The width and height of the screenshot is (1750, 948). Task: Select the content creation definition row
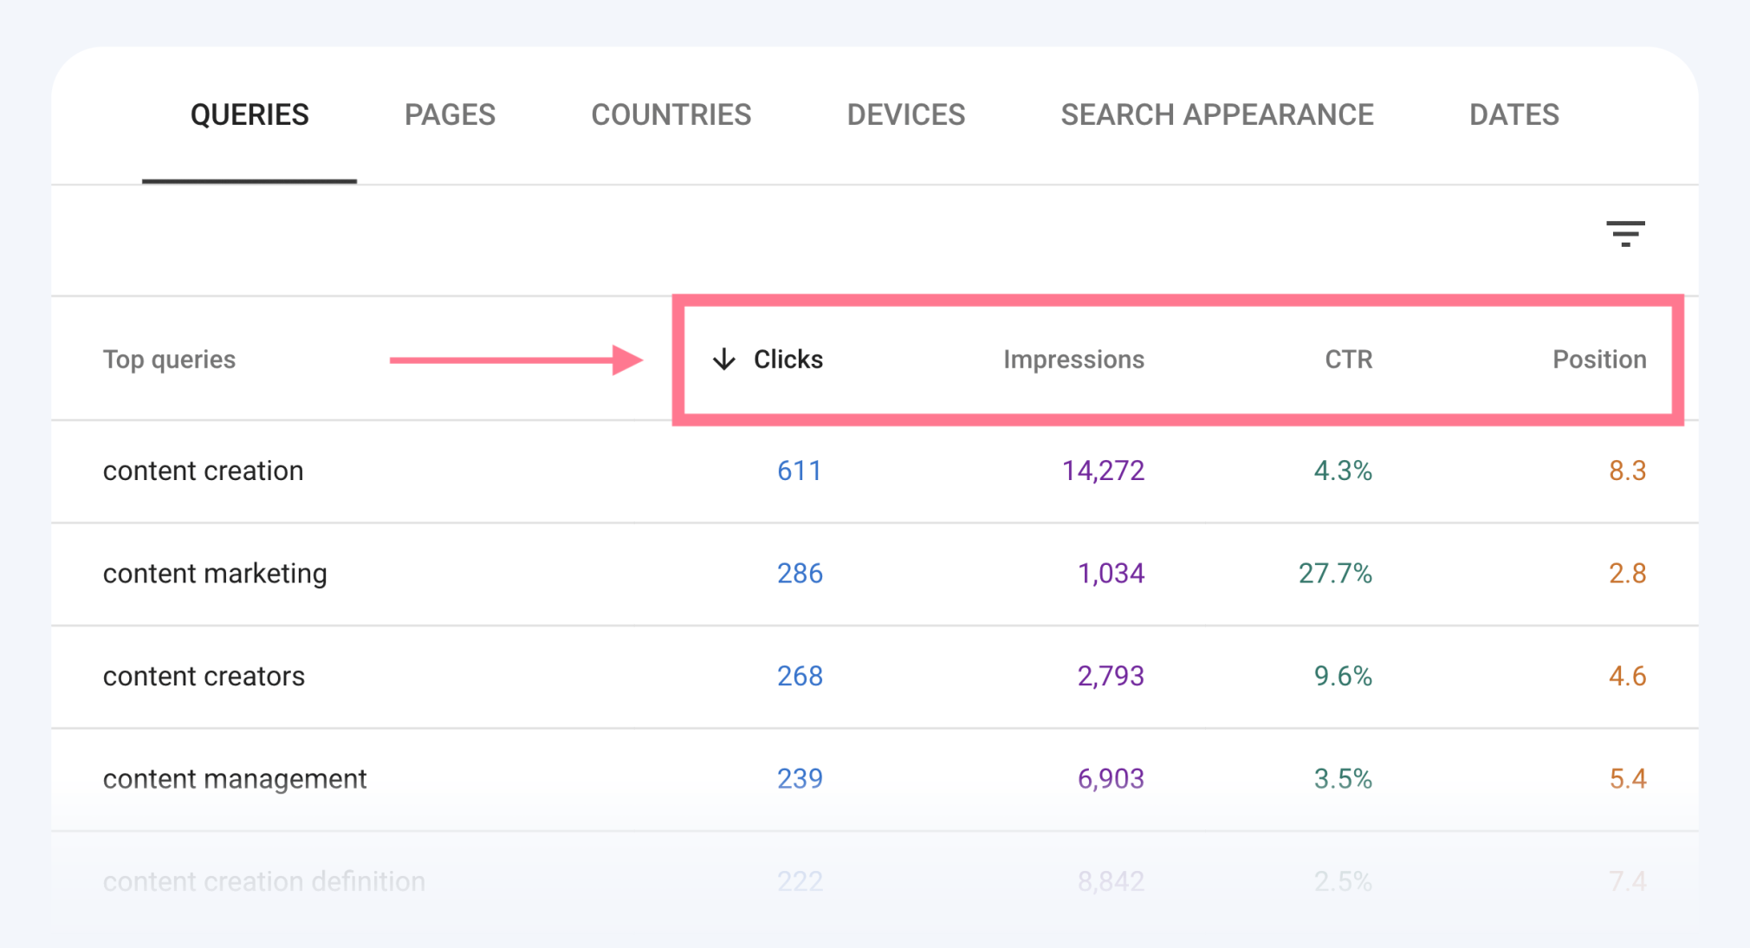(263, 880)
